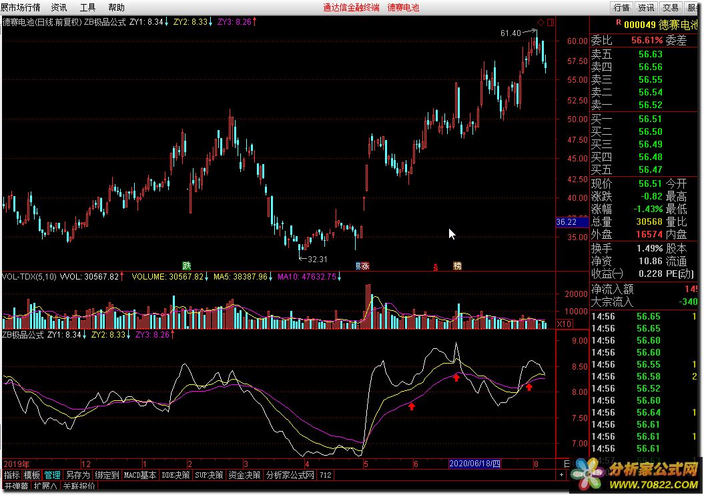Screen dimensions: 704x495
Task: Select the 管理 tab
Action: tap(52, 475)
